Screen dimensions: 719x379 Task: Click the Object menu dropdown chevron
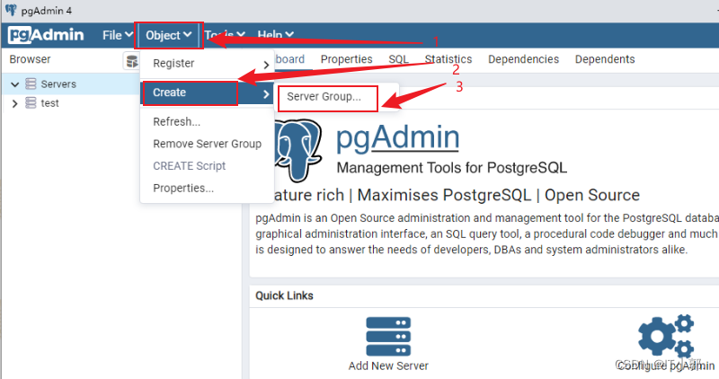[187, 35]
